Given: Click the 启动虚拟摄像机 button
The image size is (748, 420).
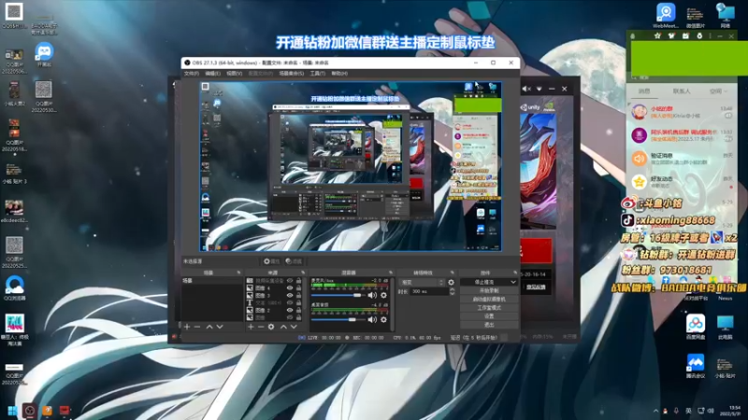Looking at the screenshot, I should [489, 299].
